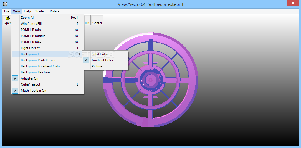This screenshot has height=148, width=301.
Task: Click the Open folder icon in toolbar
Action: click(x=8, y=18)
